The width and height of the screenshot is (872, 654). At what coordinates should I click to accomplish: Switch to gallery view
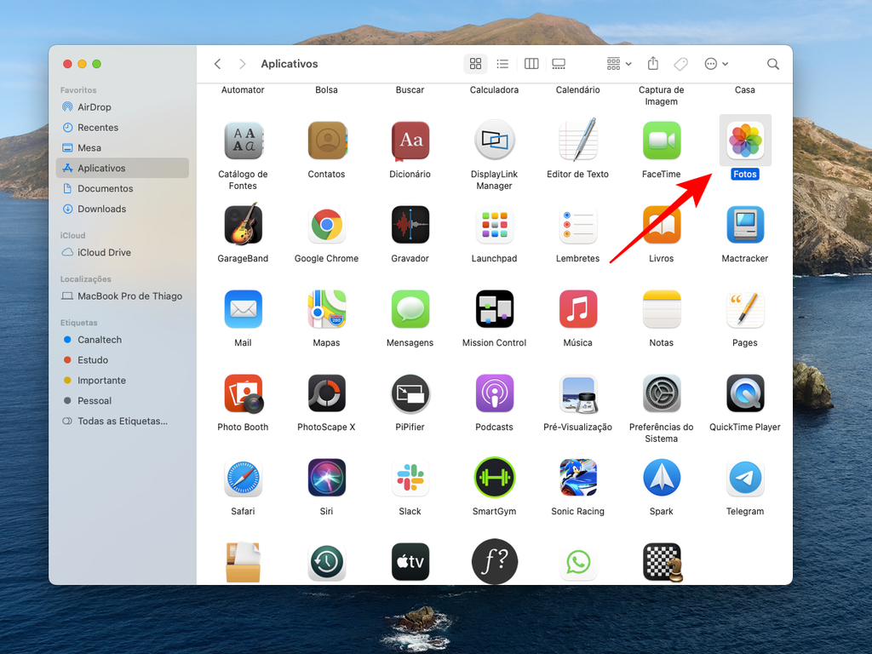559,64
